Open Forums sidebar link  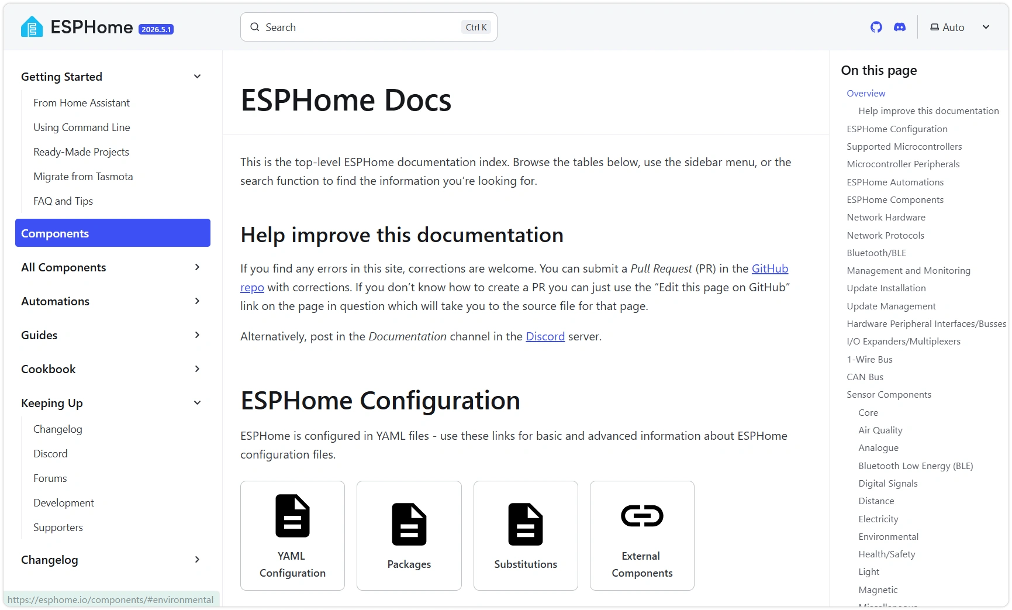tap(50, 478)
